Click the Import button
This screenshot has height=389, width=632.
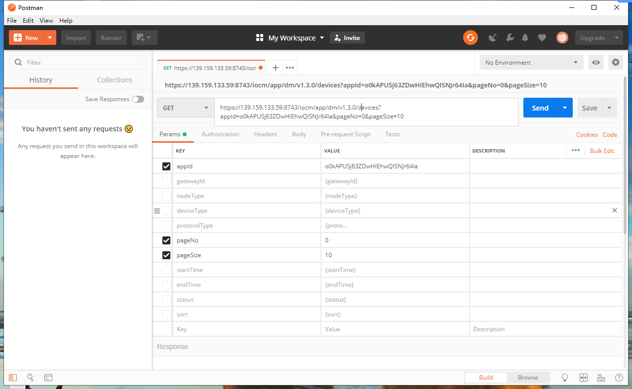pos(76,38)
